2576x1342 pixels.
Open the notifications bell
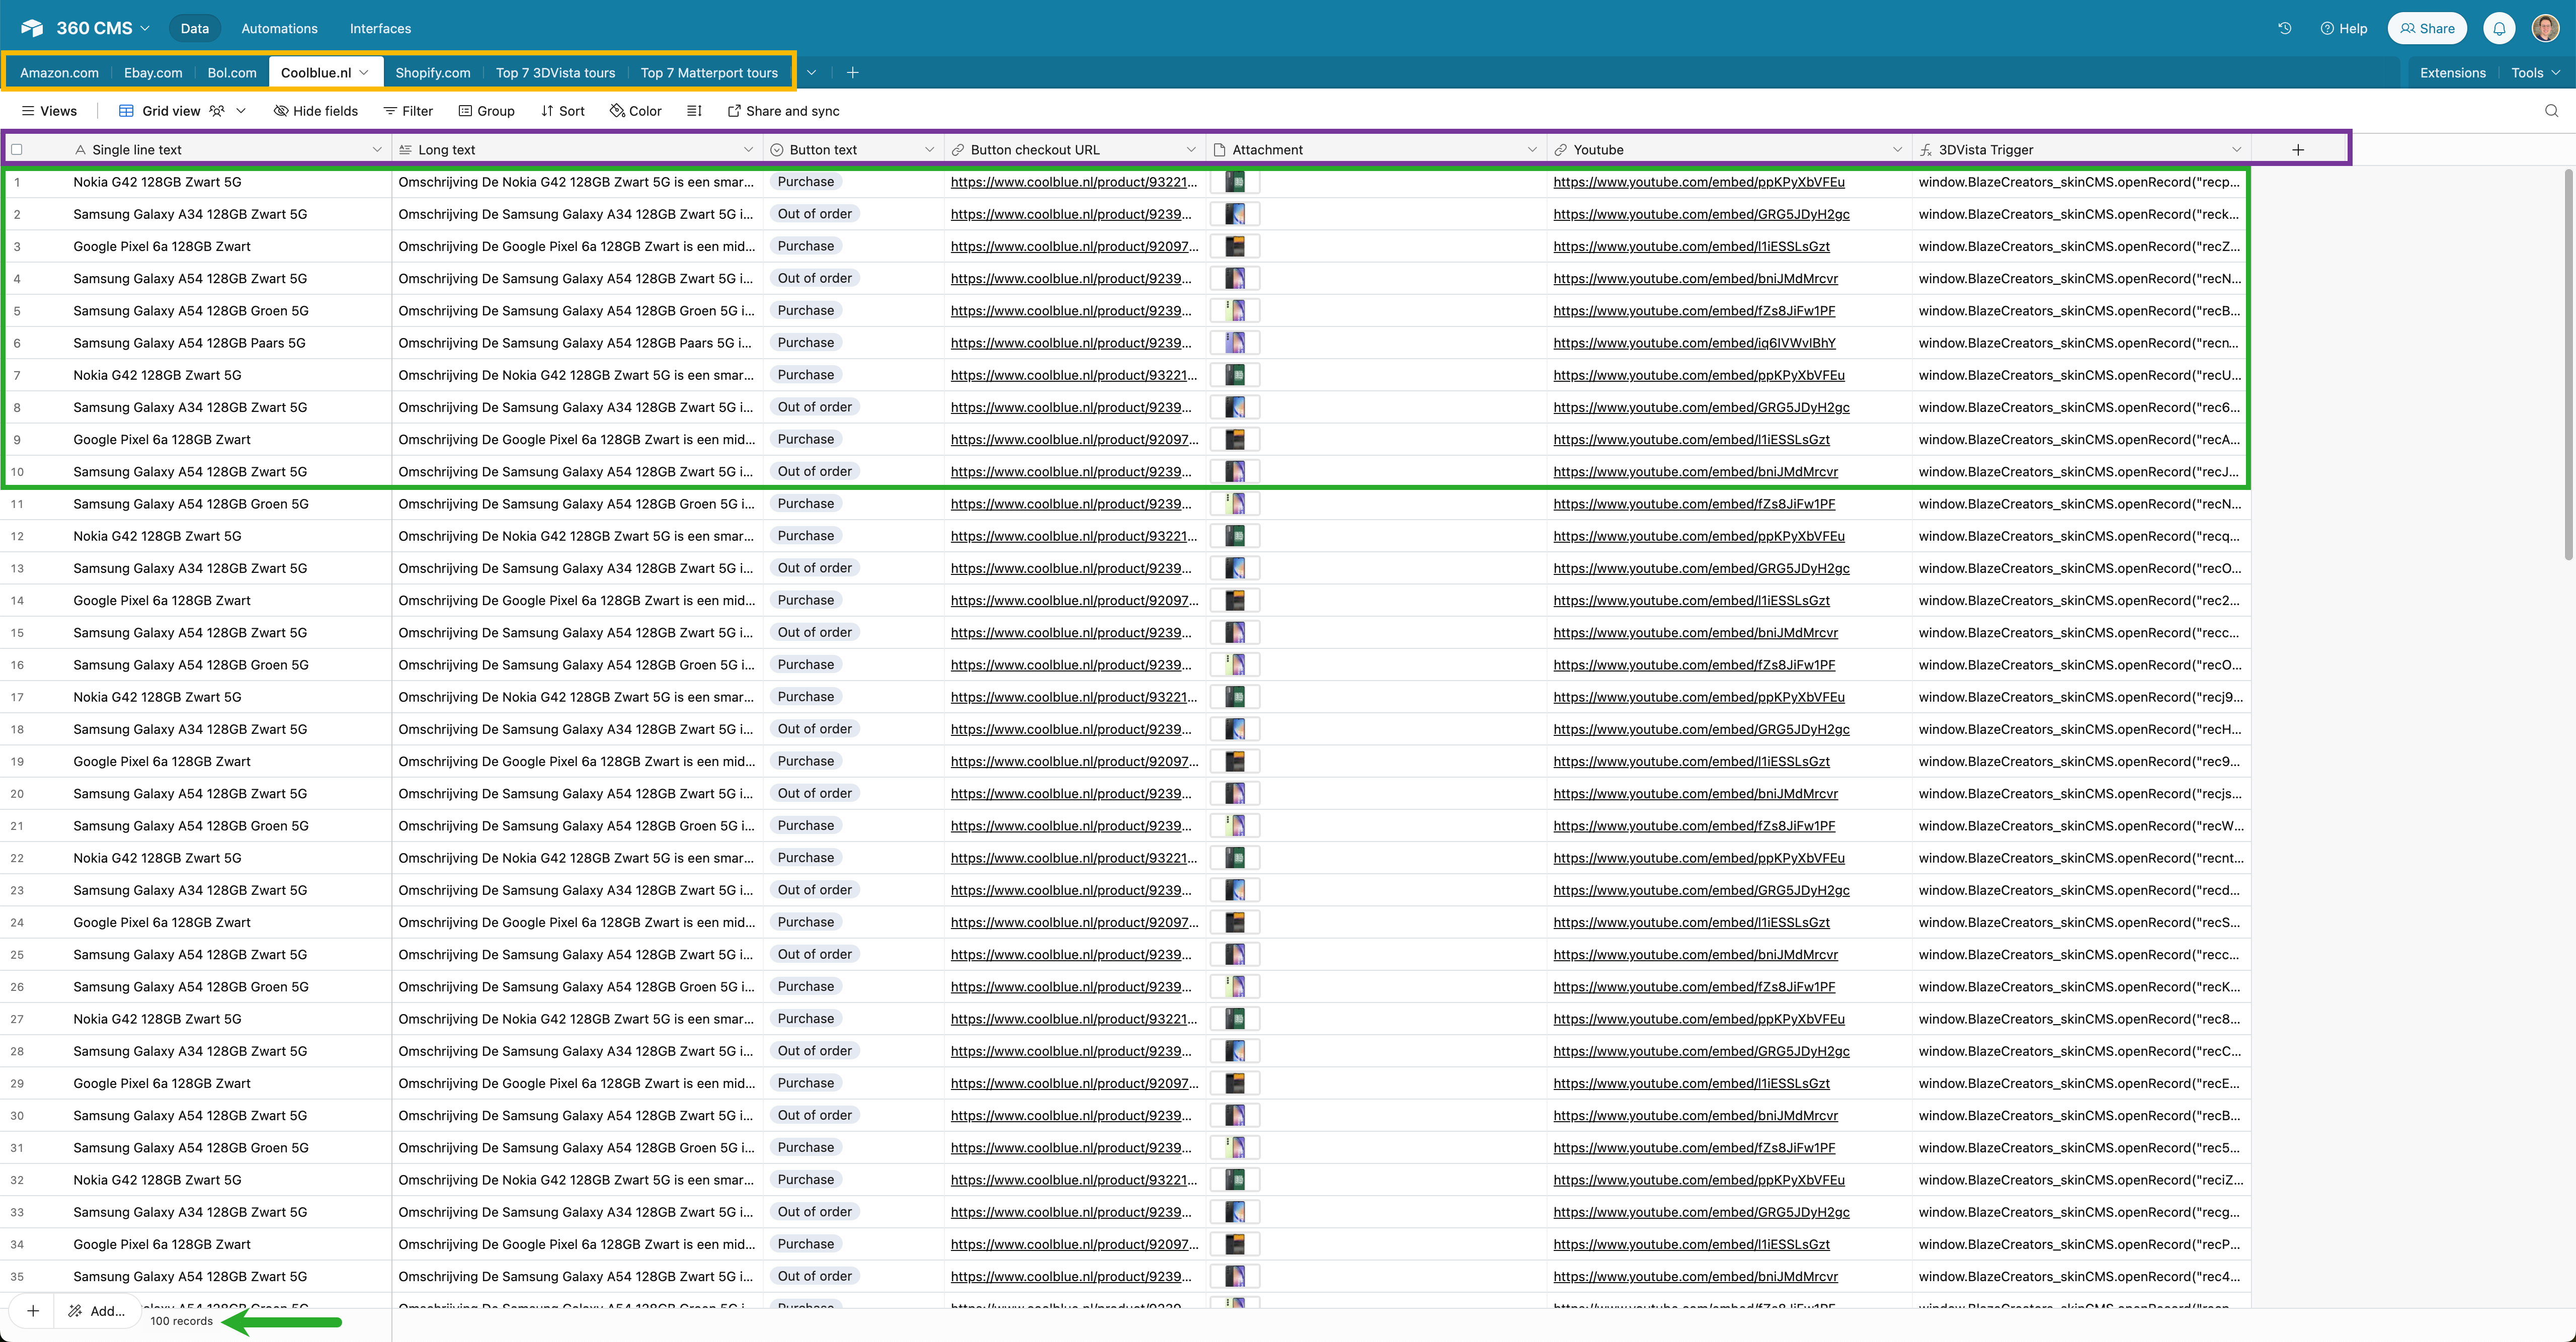click(2499, 28)
